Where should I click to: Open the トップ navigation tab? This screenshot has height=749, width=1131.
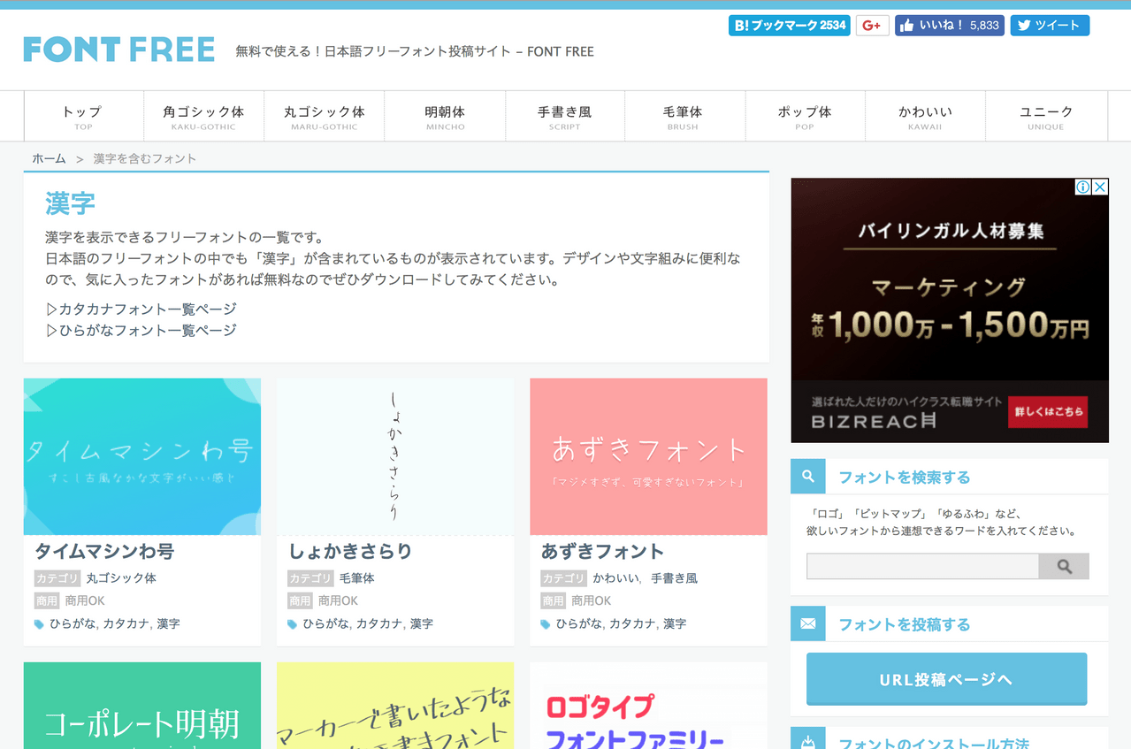coord(83,116)
